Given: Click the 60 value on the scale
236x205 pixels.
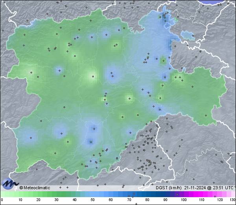Looking at the screenshot, I should [x=111, y=200].
